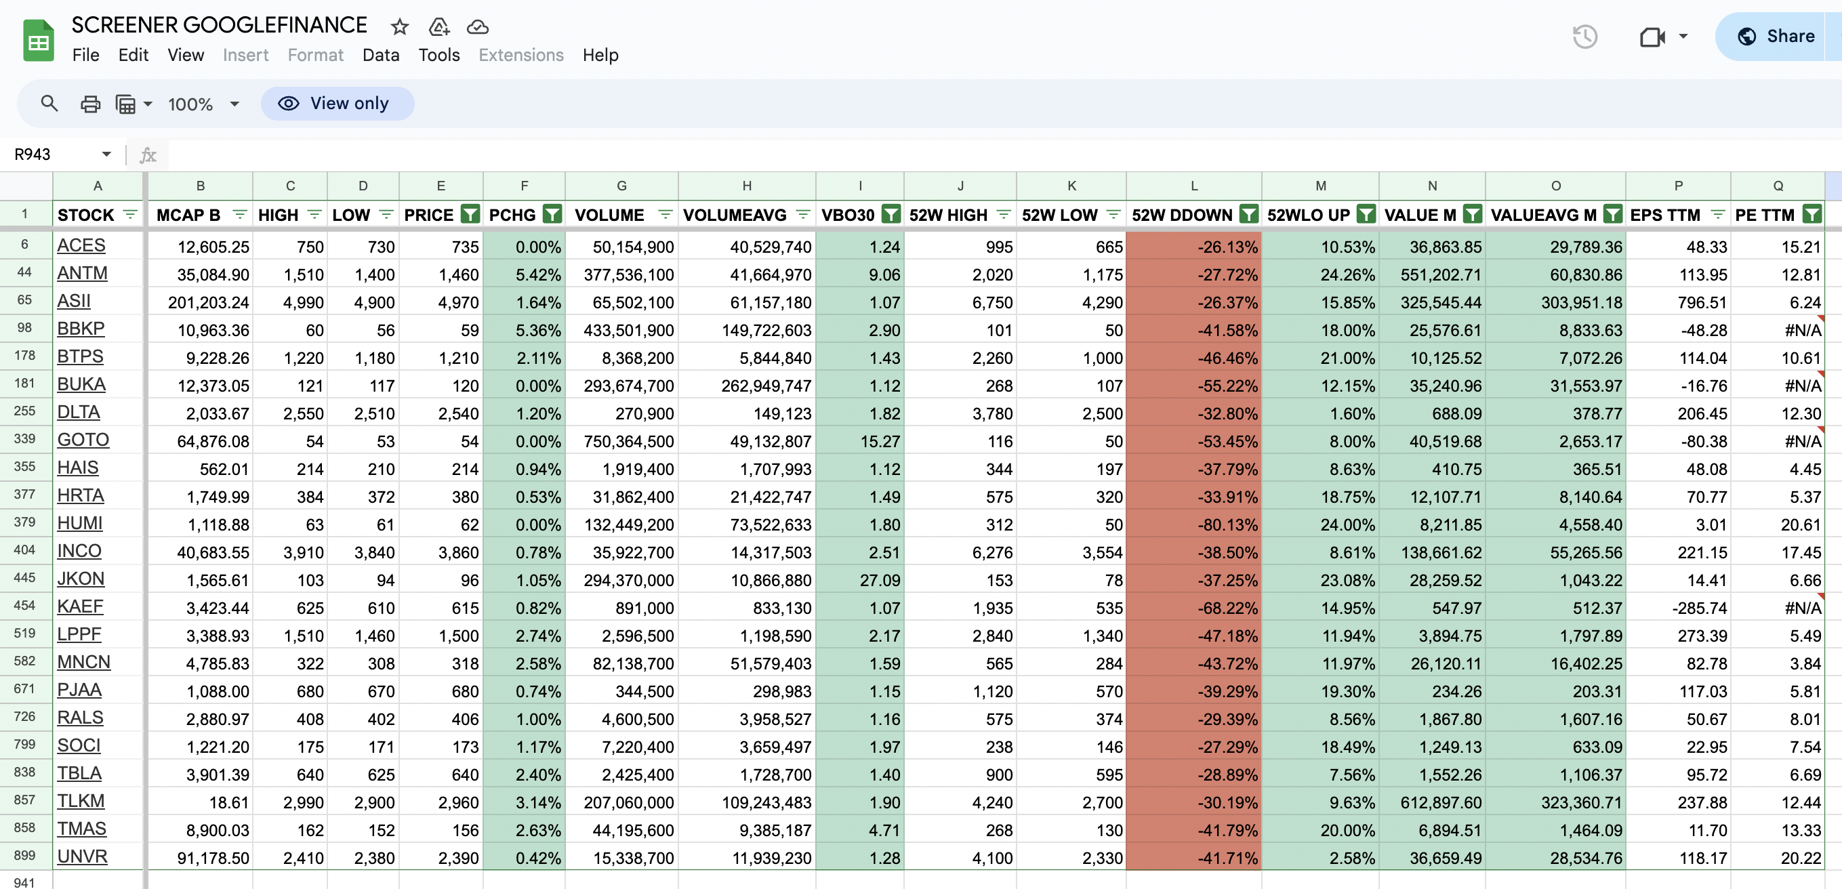Select column A header

point(97,186)
